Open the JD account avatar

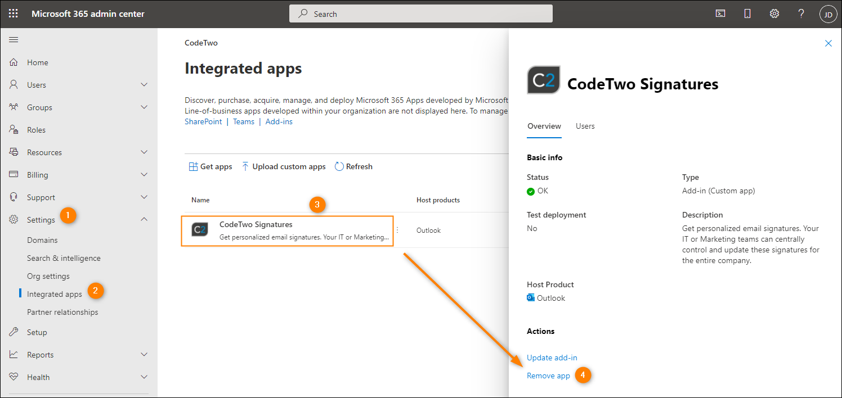coord(828,14)
